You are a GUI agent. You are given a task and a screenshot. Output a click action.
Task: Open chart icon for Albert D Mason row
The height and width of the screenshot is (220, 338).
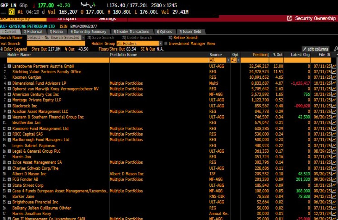tap(334, 174)
